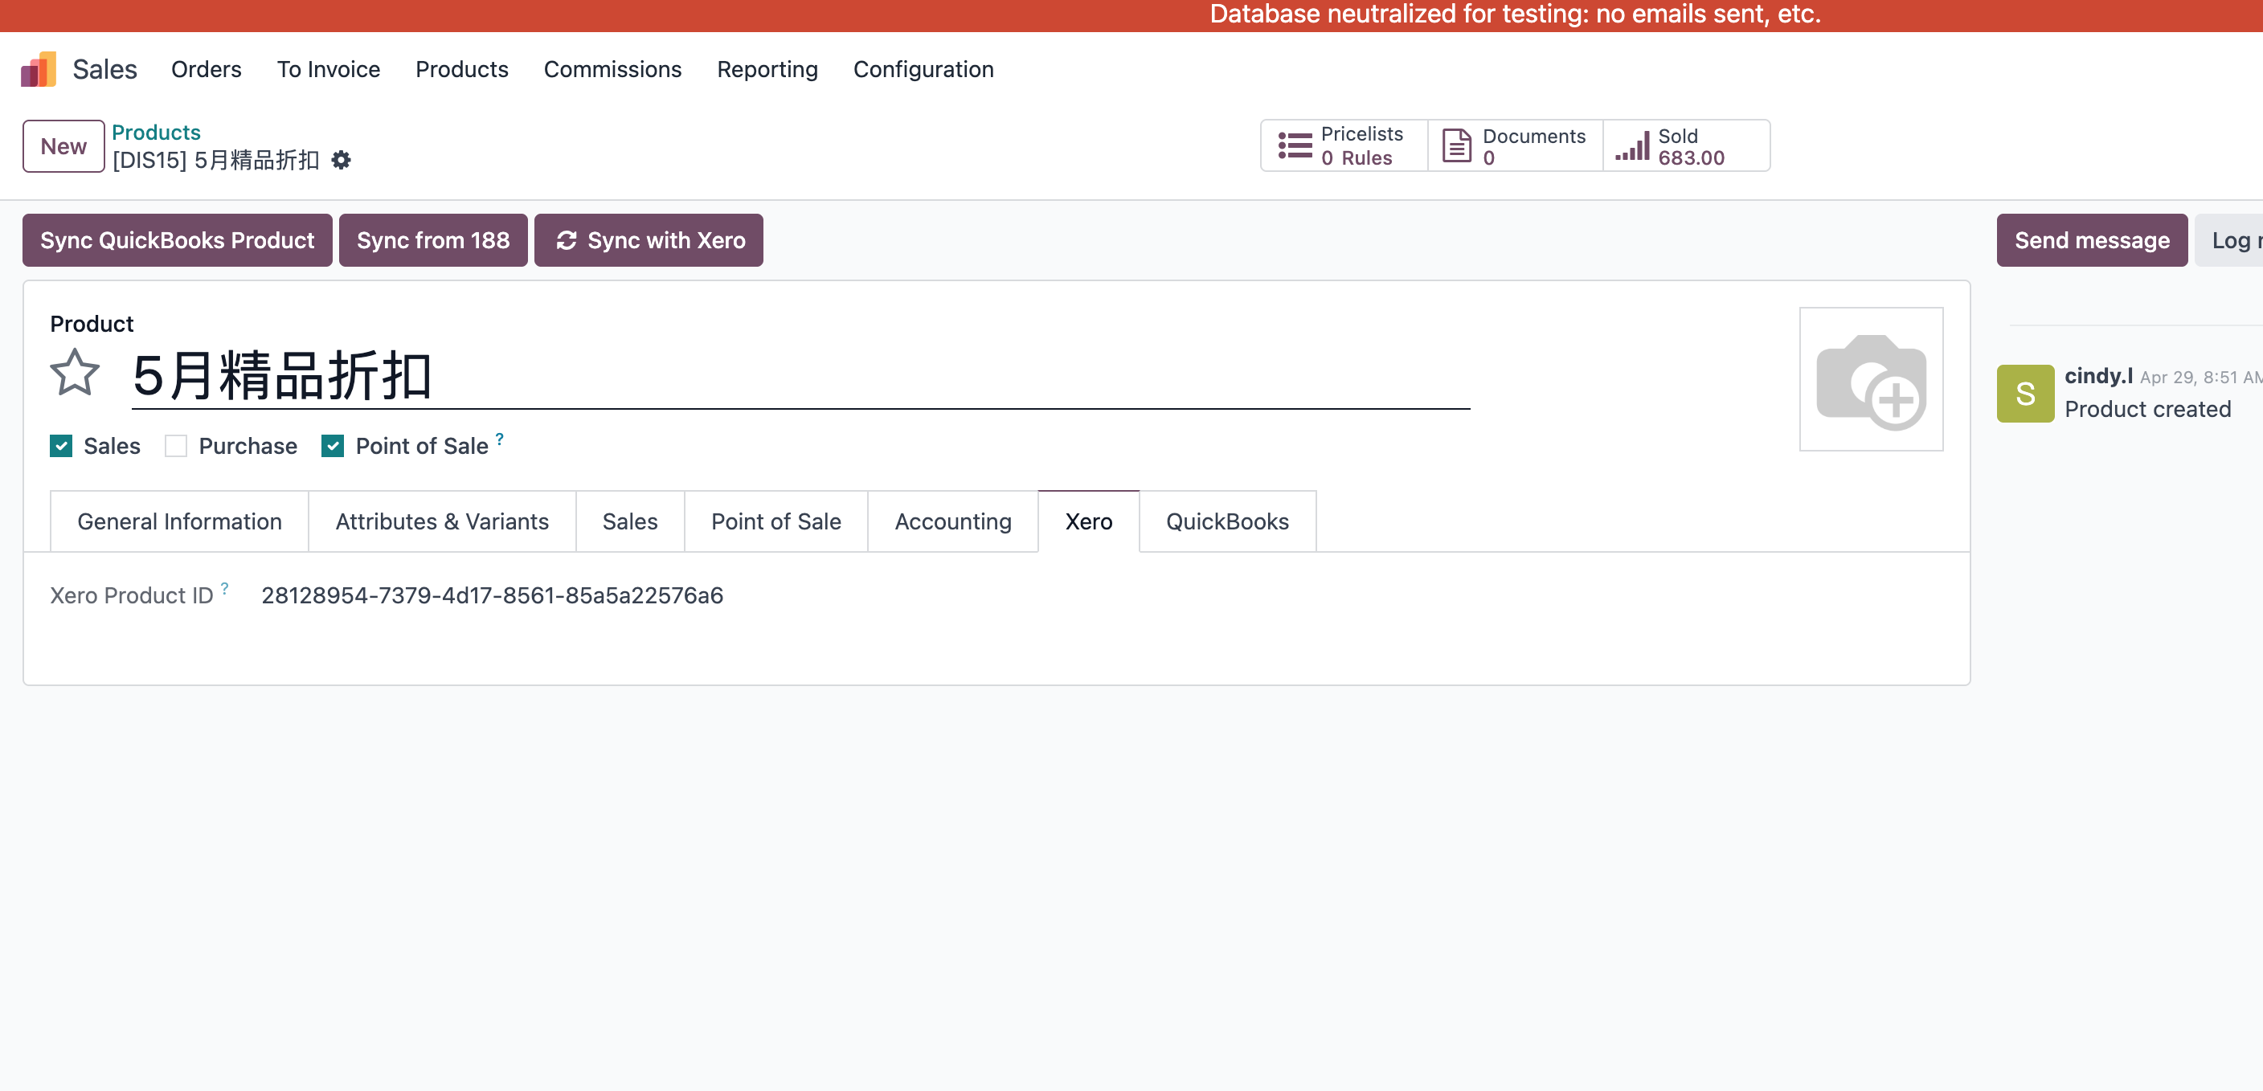Viewport: 2263px width, 1091px height.
Task: Go back via Products breadcrumb link
Action: (x=157, y=133)
